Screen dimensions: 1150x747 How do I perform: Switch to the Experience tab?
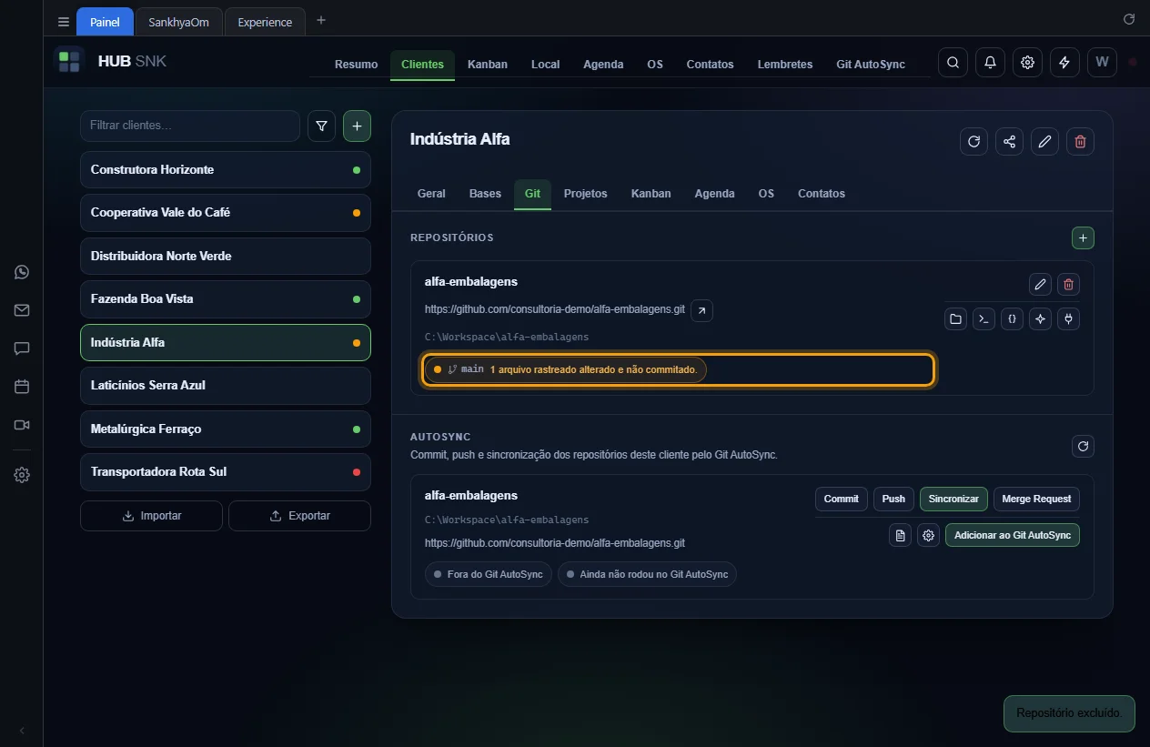click(x=265, y=22)
